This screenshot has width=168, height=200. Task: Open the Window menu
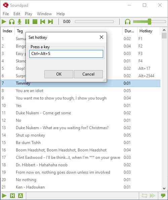pos(44,14)
